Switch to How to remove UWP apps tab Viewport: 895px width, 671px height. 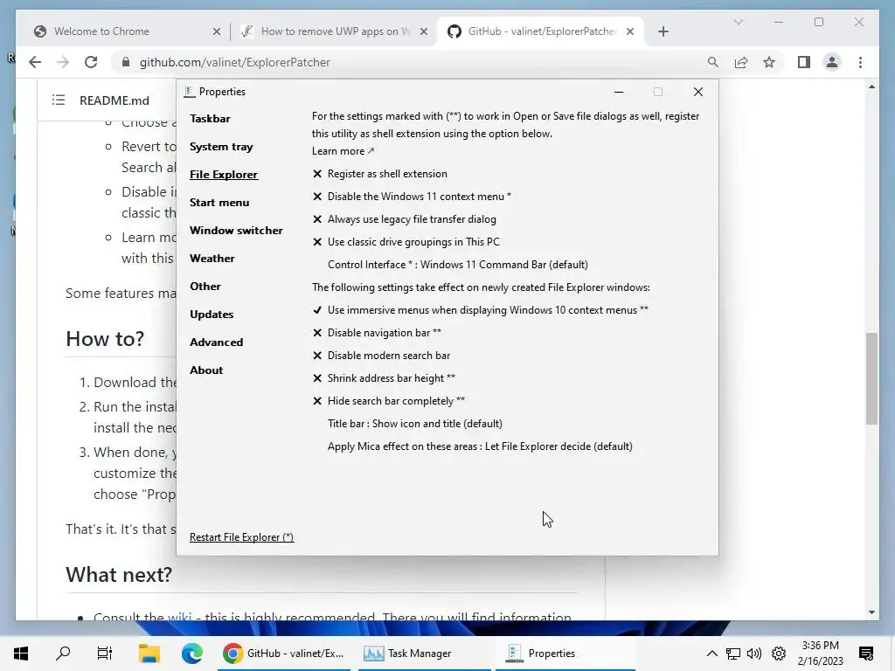335,31
